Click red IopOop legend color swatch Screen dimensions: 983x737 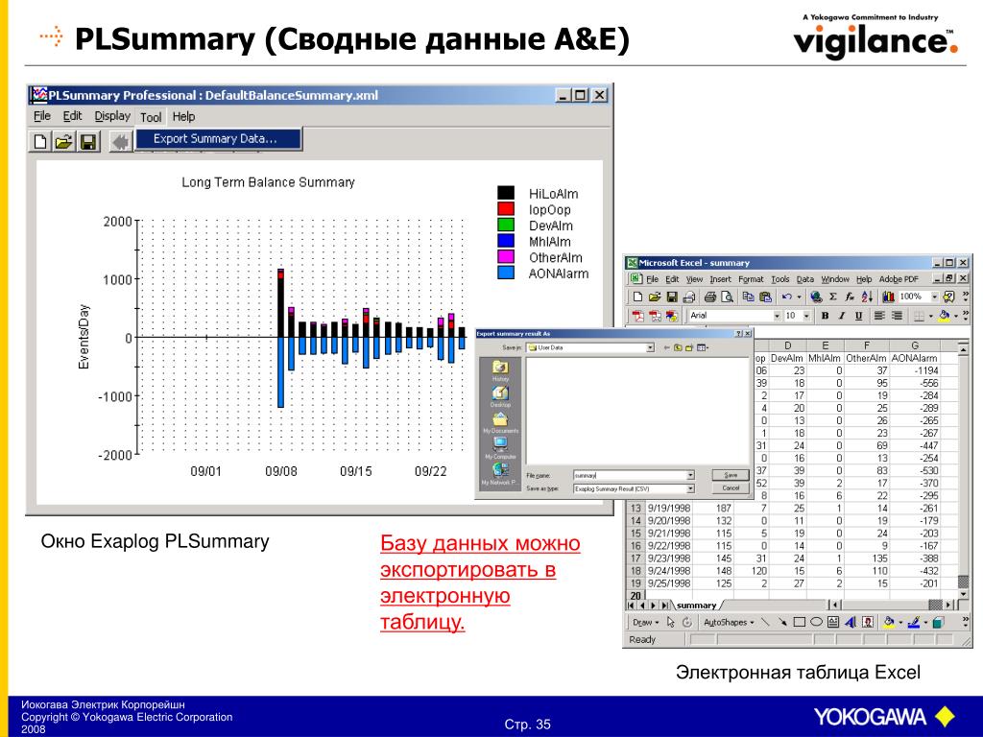506,208
